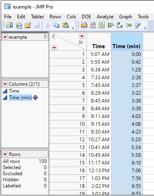Select row number 1
Screen dimensions: 154x196
coord(68,54)
